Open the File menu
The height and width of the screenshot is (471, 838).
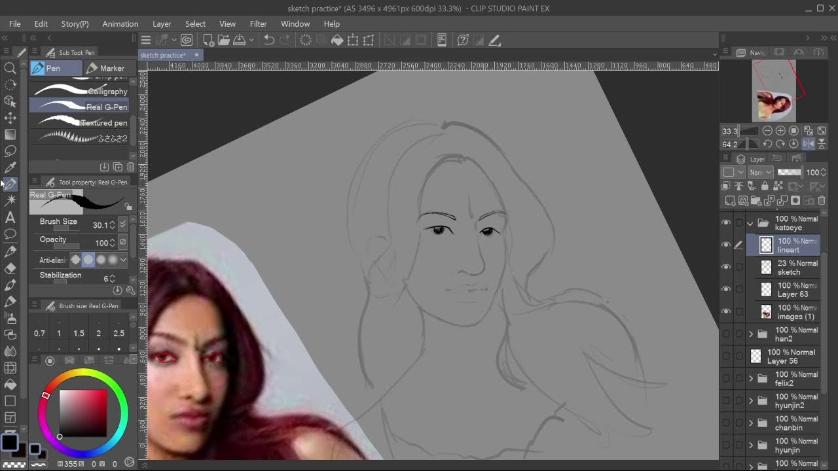[14, 24]
